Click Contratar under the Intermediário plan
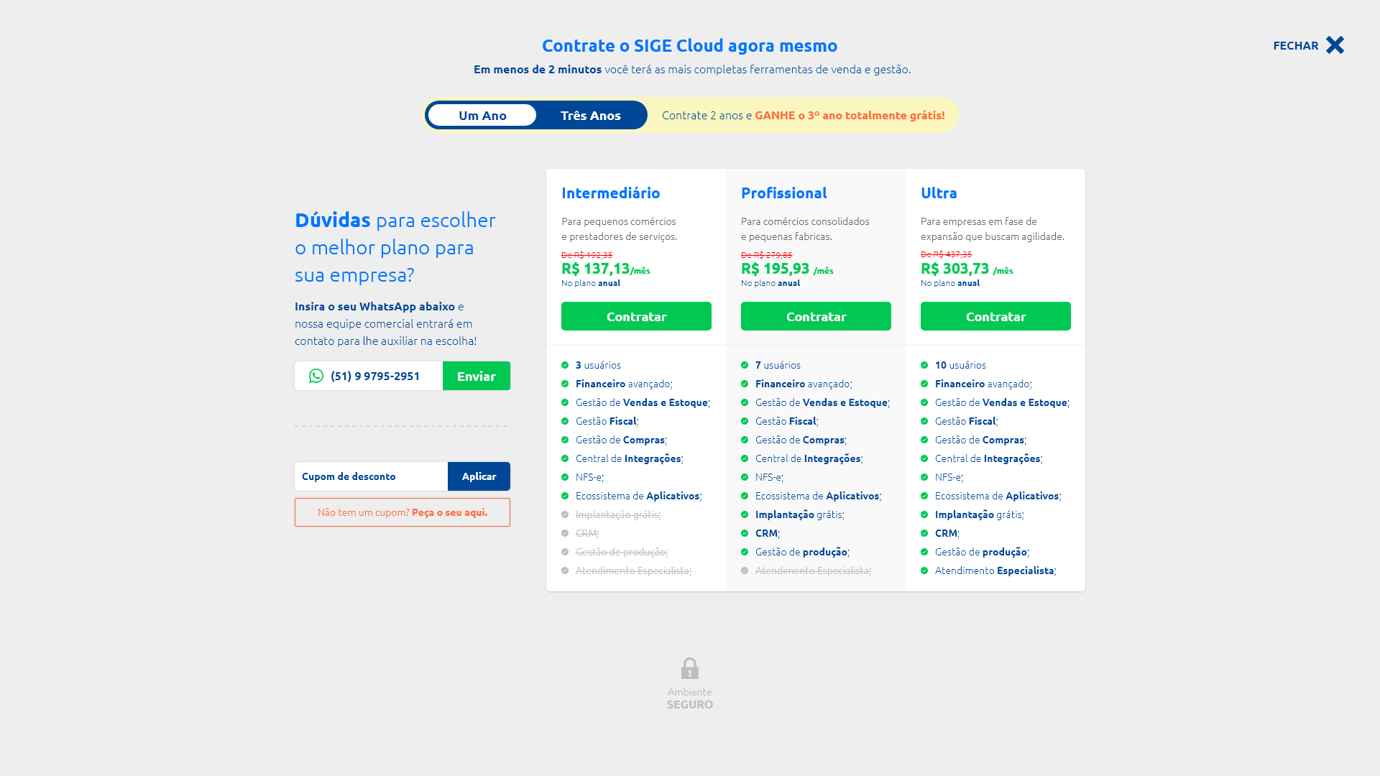Viewport: 1380px width, 776px height. tap(636, 316)
